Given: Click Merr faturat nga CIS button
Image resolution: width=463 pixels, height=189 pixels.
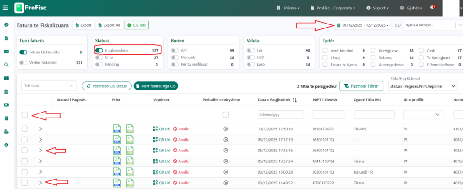Looking at the screenshot, I should click(156, 86).
